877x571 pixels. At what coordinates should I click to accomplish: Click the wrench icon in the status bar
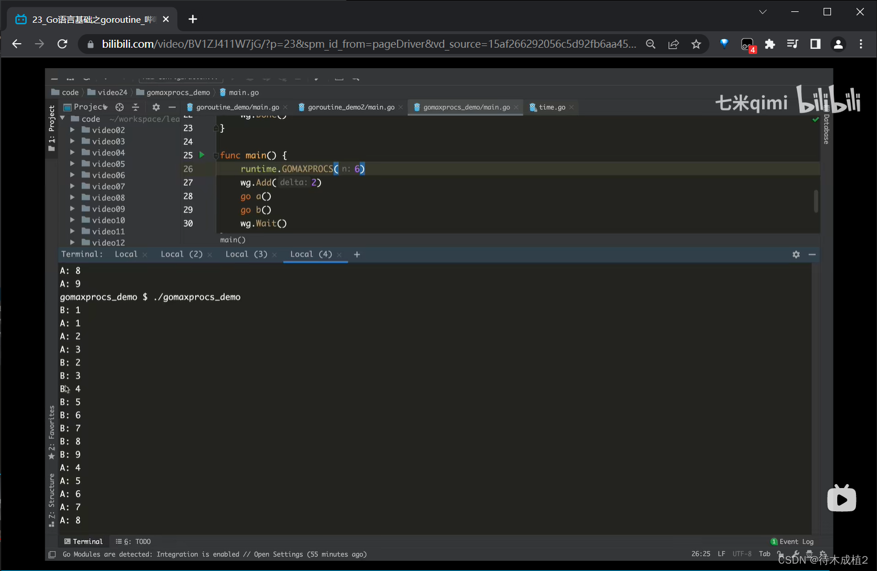796,554
